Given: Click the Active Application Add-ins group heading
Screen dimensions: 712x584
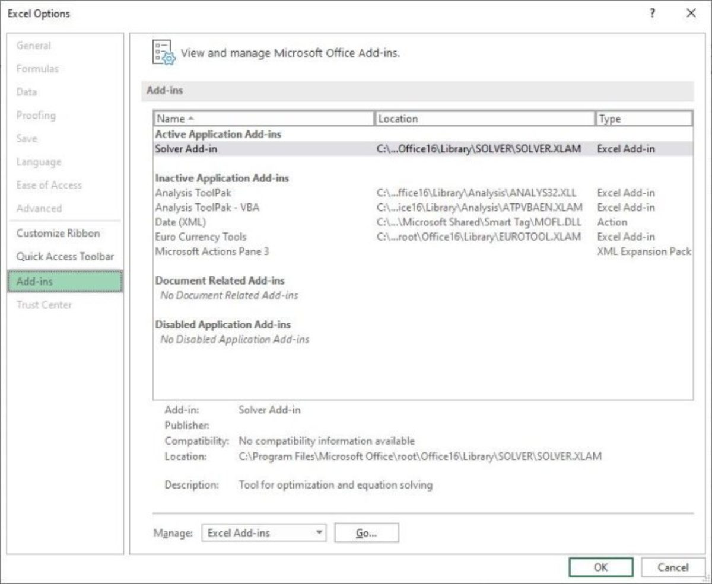Looking at the screenshot, I should pos(218,134).
